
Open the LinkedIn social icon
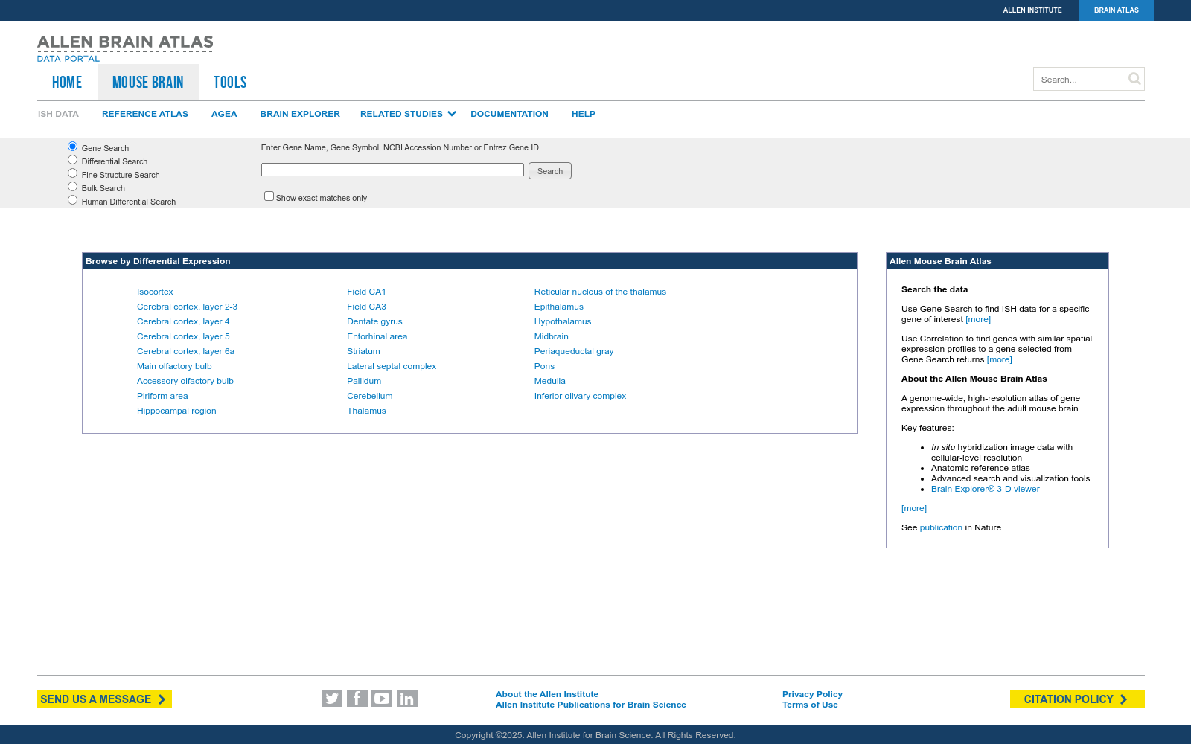click(x=407, y=699)
